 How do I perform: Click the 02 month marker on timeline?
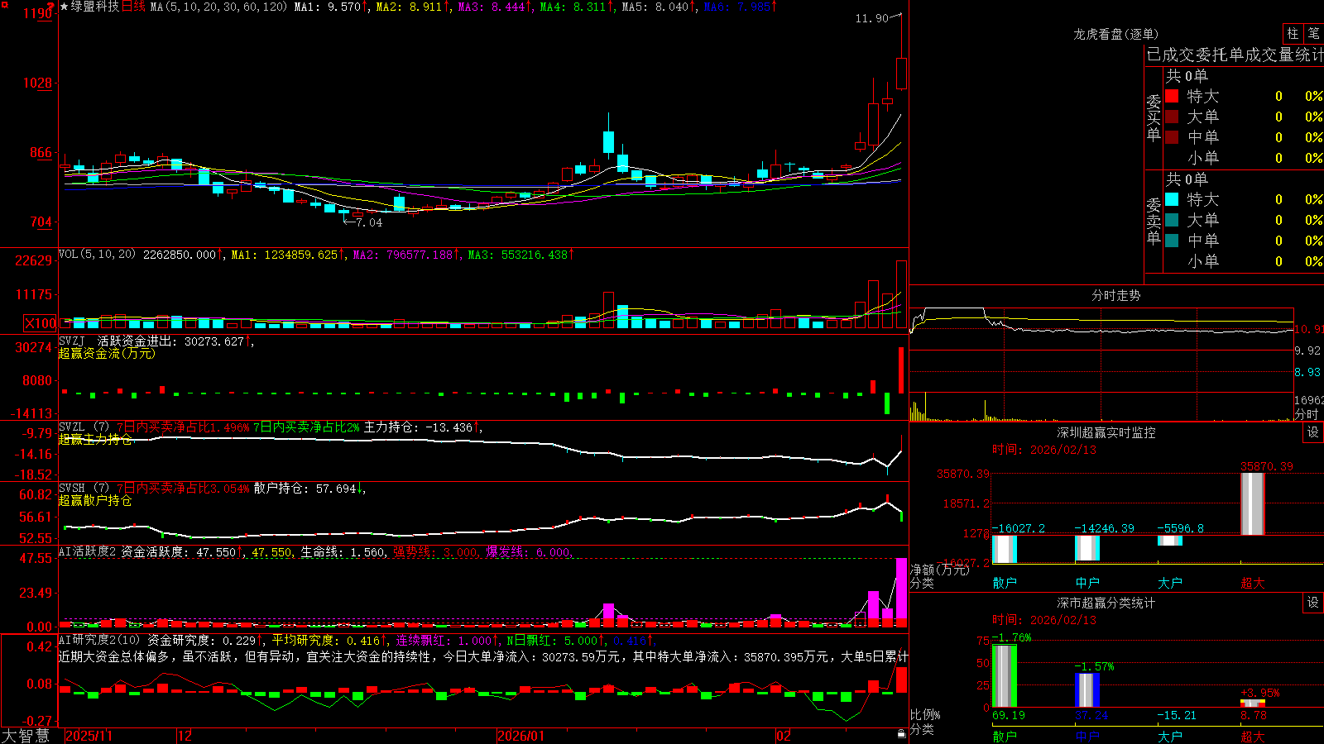tap(784, 736)
